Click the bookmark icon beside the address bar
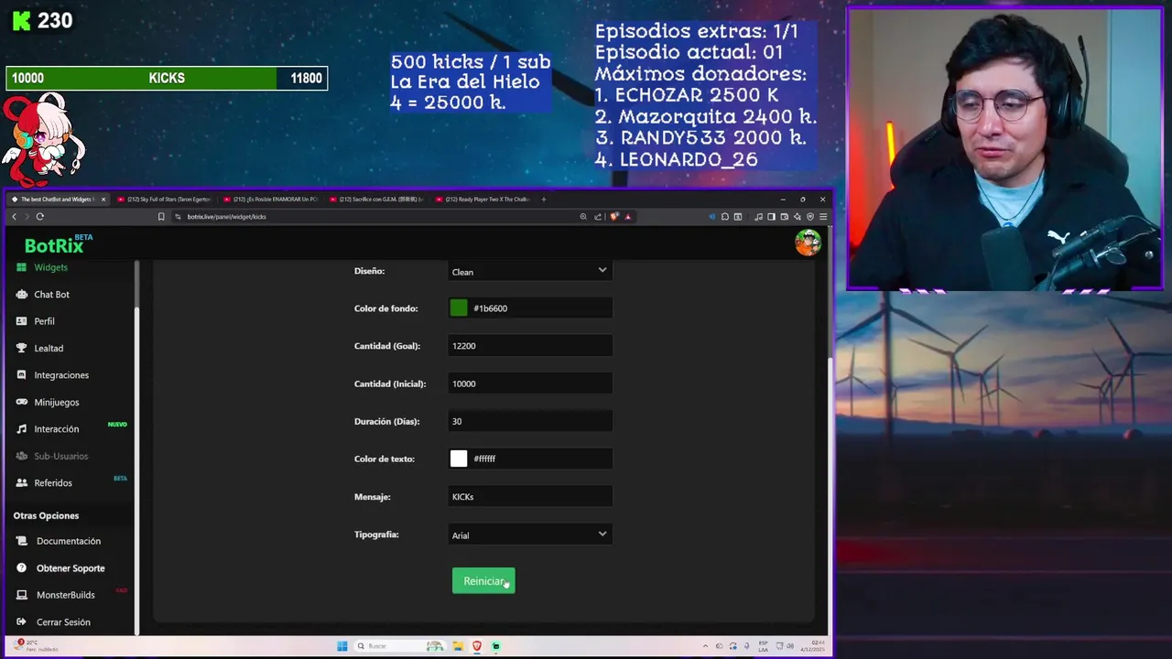The height and width of the screenshot is (659, 1172). click(161, 217)
